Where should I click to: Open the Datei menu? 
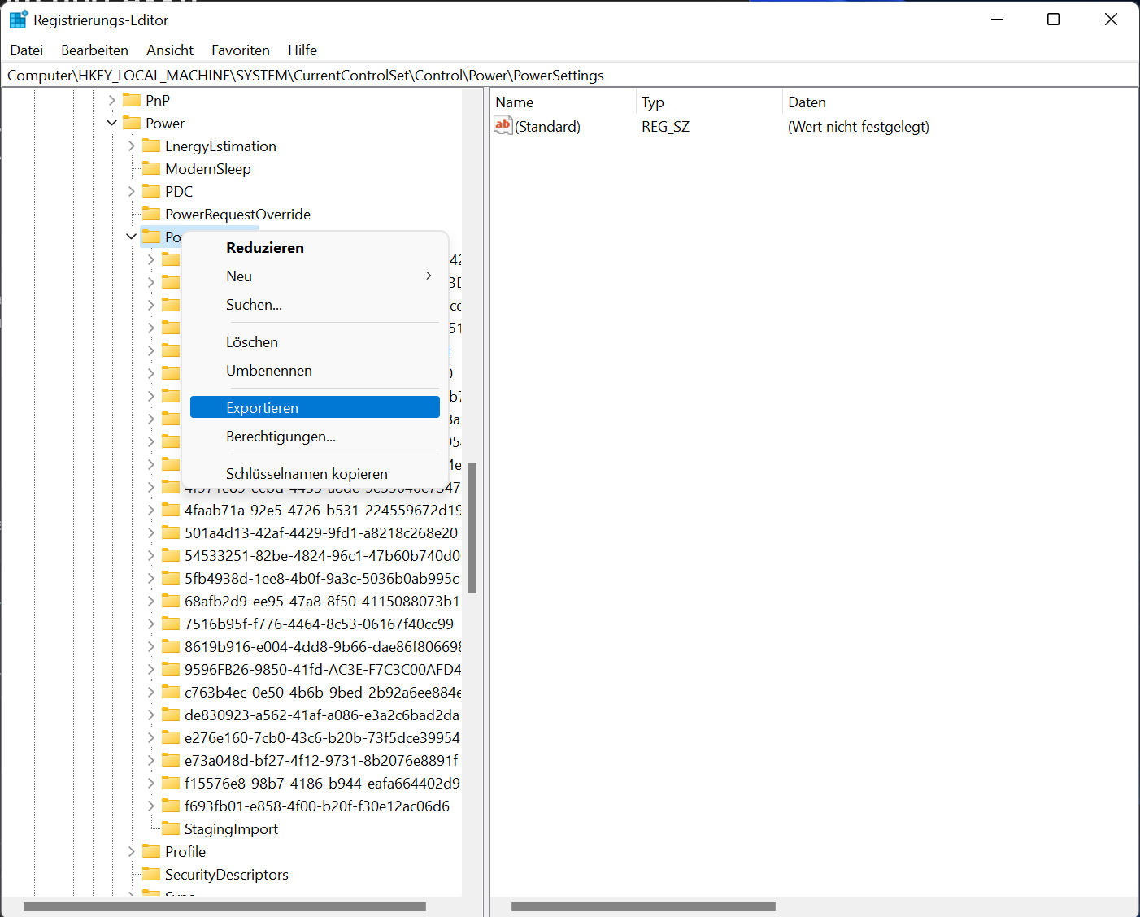tap(27, 50)
